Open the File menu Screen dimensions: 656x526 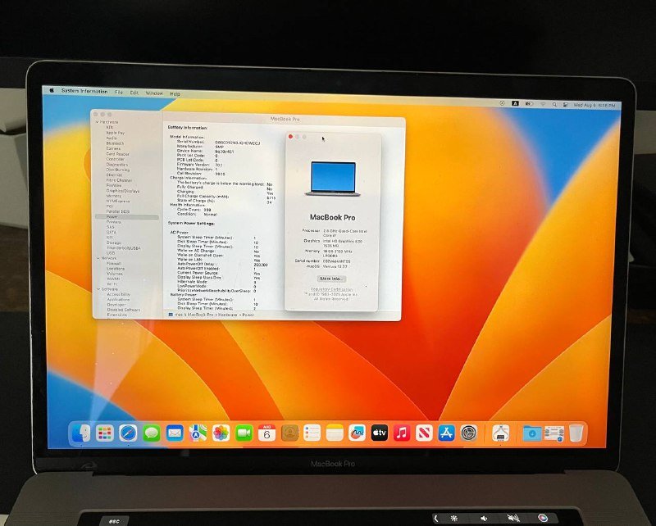(x=119, y=92)
